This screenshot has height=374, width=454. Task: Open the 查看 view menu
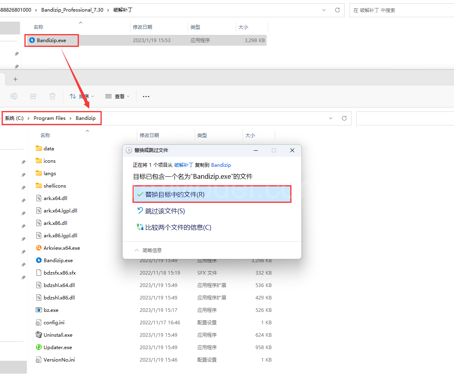[x=117, y=96]
